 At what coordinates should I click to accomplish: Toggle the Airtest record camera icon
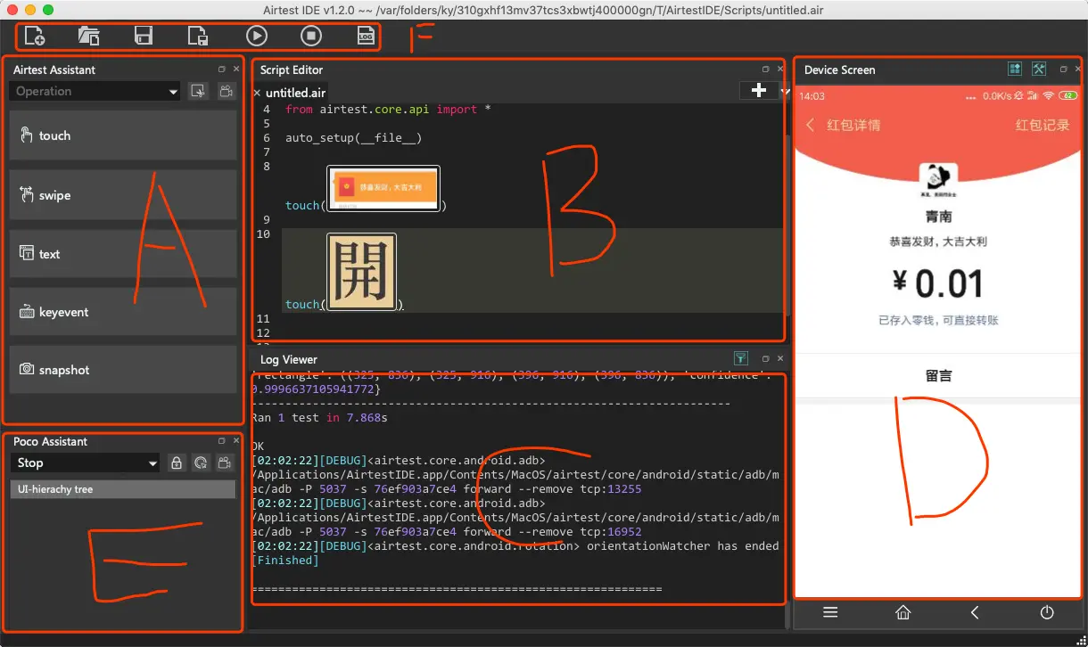click(x=227, y=91)
